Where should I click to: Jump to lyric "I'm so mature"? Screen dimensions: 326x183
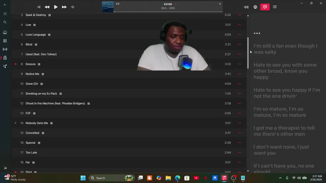280,112
